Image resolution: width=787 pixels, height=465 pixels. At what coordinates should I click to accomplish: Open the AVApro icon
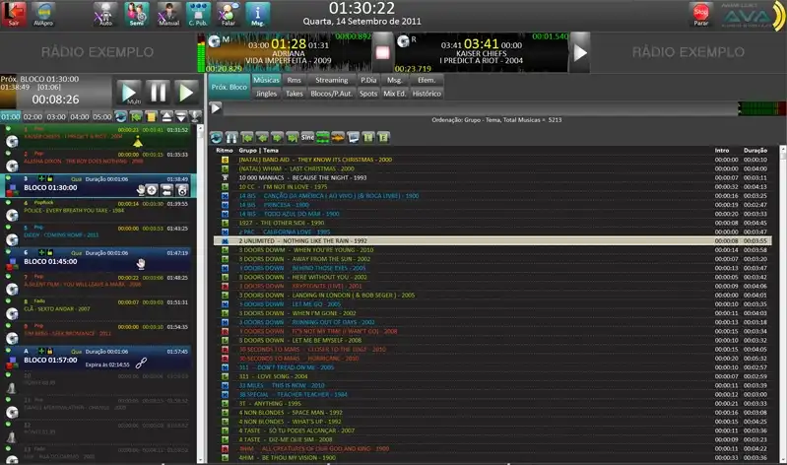[x=43, y=14]
